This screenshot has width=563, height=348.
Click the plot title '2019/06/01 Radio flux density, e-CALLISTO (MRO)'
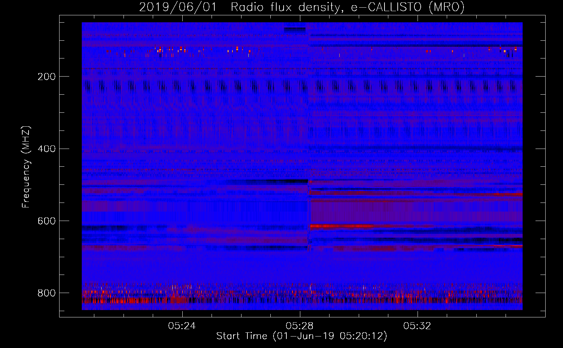pyautogui.click(x=302, y=7)
